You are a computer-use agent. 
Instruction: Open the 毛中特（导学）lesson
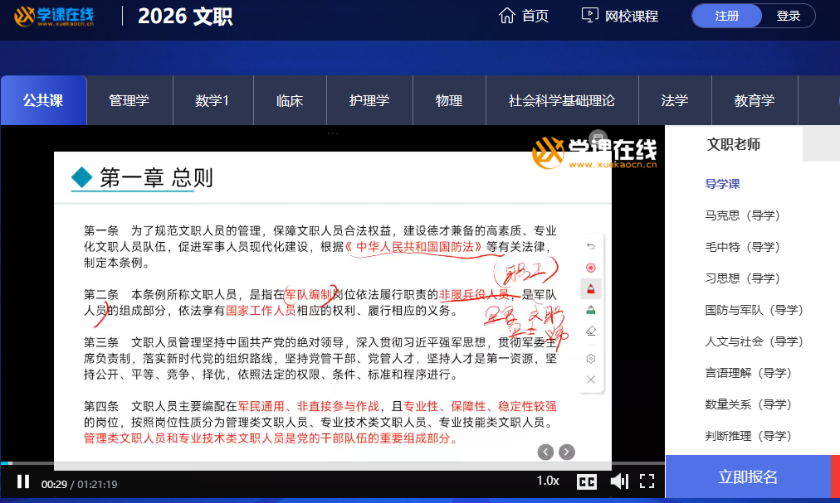point(743,247)
